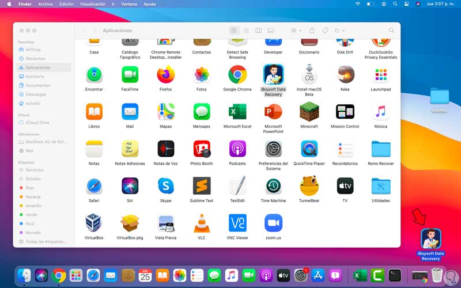461x288 pixels.
Task: Open the action menu dropdown in Finder toolbar
Action: pyautogui.click(x=339, y=31)
